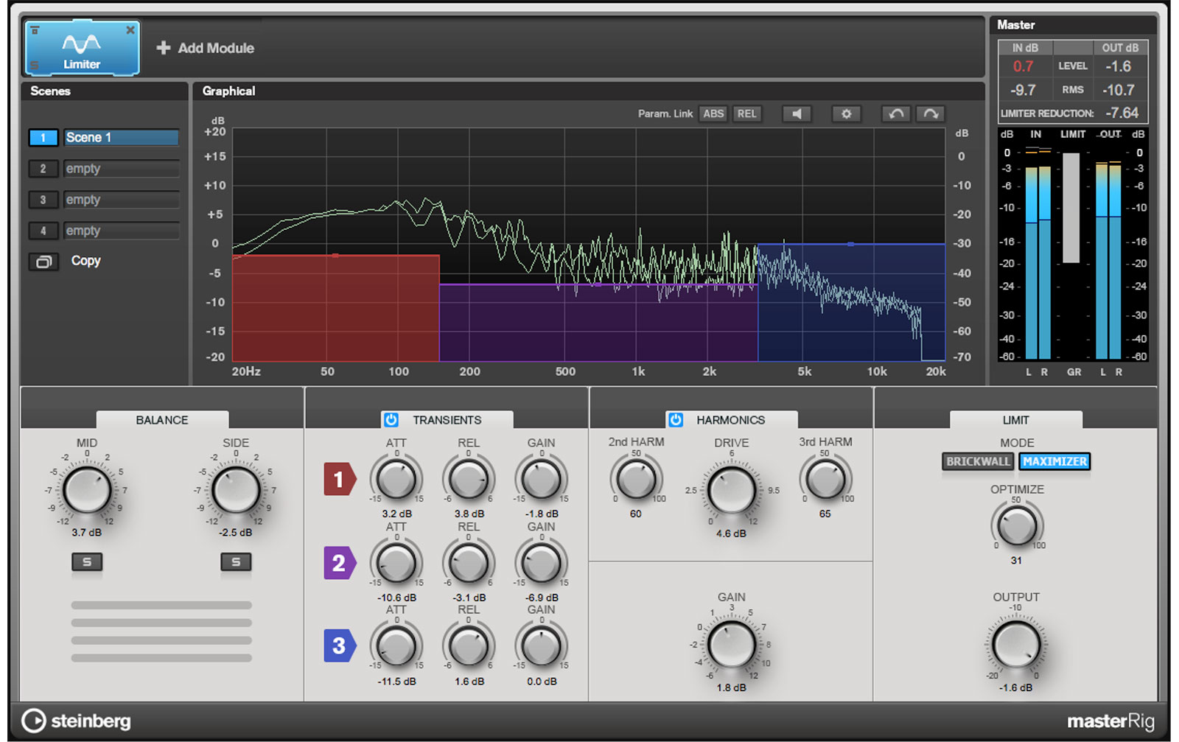Click band 2 ATT knob
Screen dimensions: 1179x742
click(396, 564)
